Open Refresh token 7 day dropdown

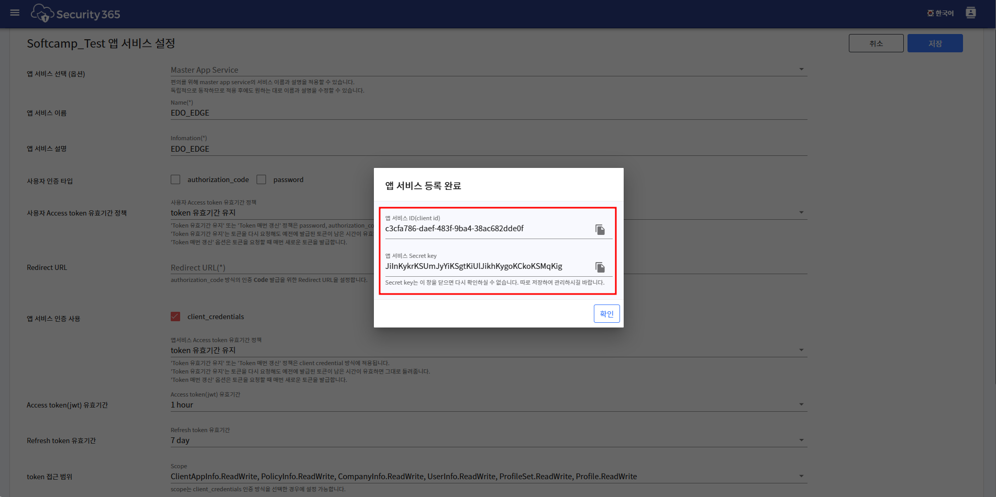[x=801, y=440]
